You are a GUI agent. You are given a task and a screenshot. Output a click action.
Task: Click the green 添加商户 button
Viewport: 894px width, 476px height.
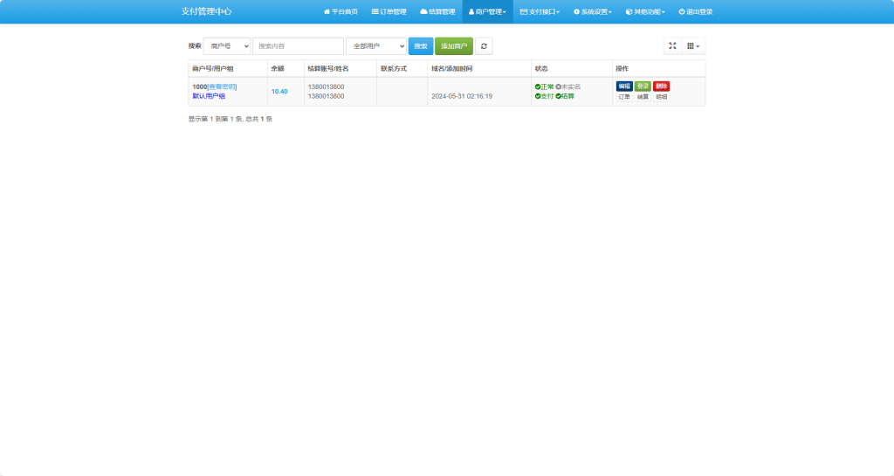453,46
